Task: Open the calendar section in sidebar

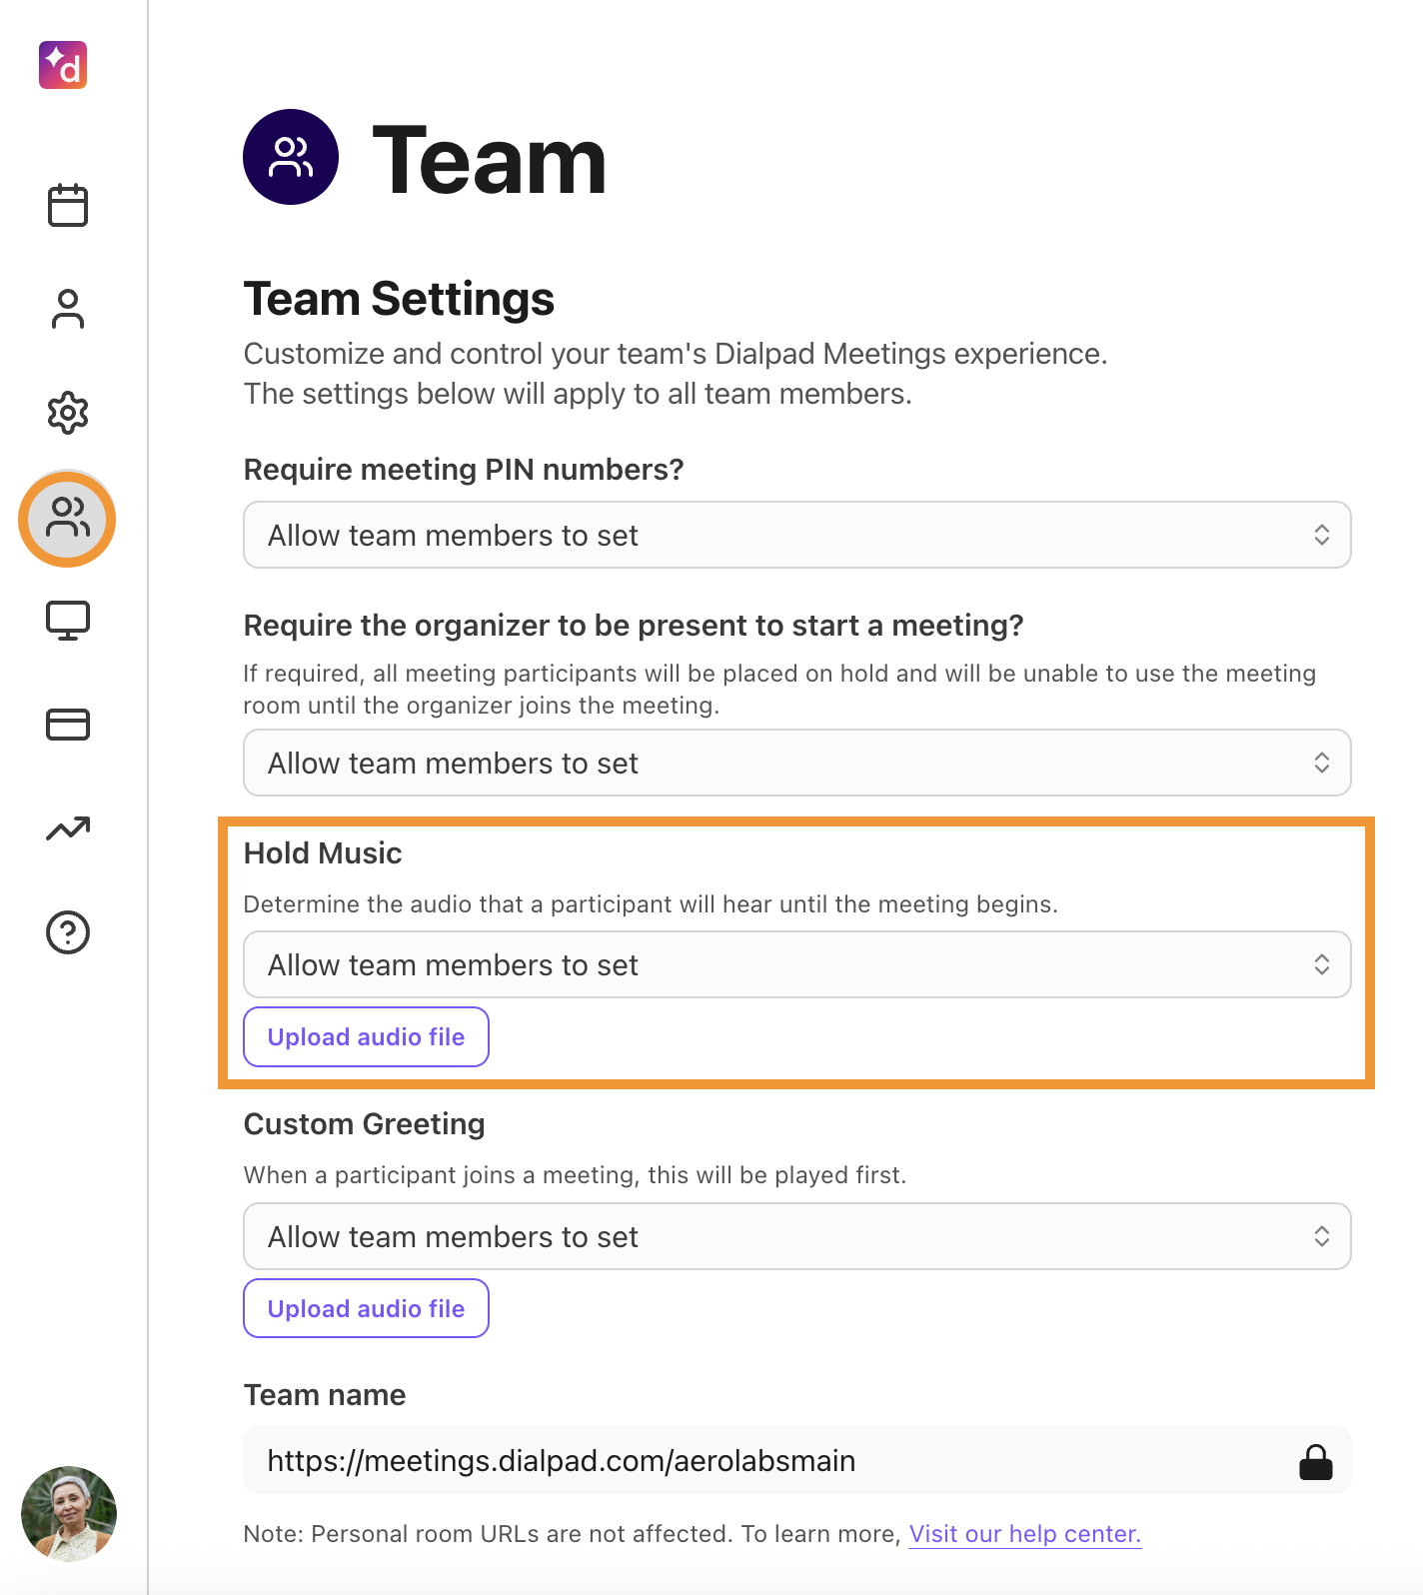Action: (x=68, y=205)
